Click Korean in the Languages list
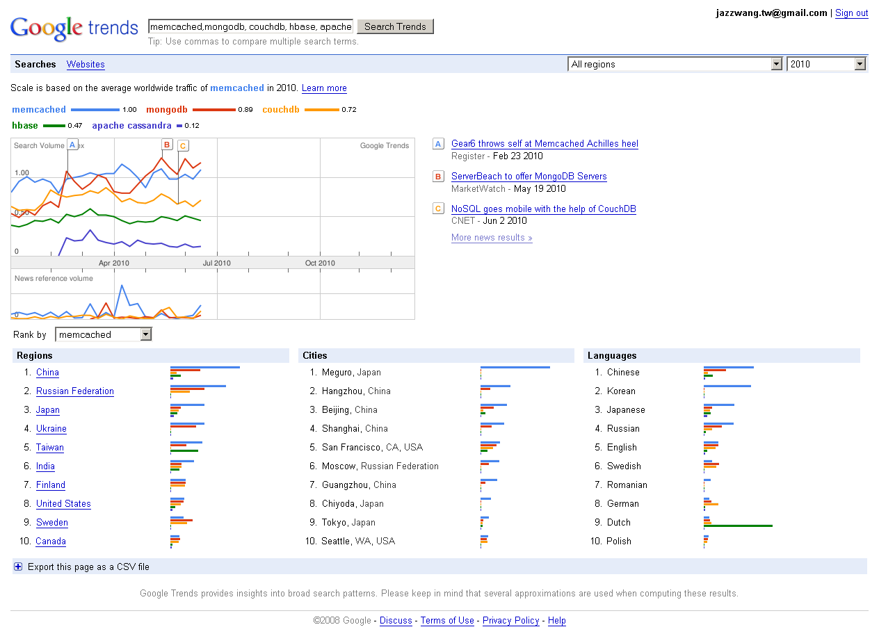 click(621, 391)
